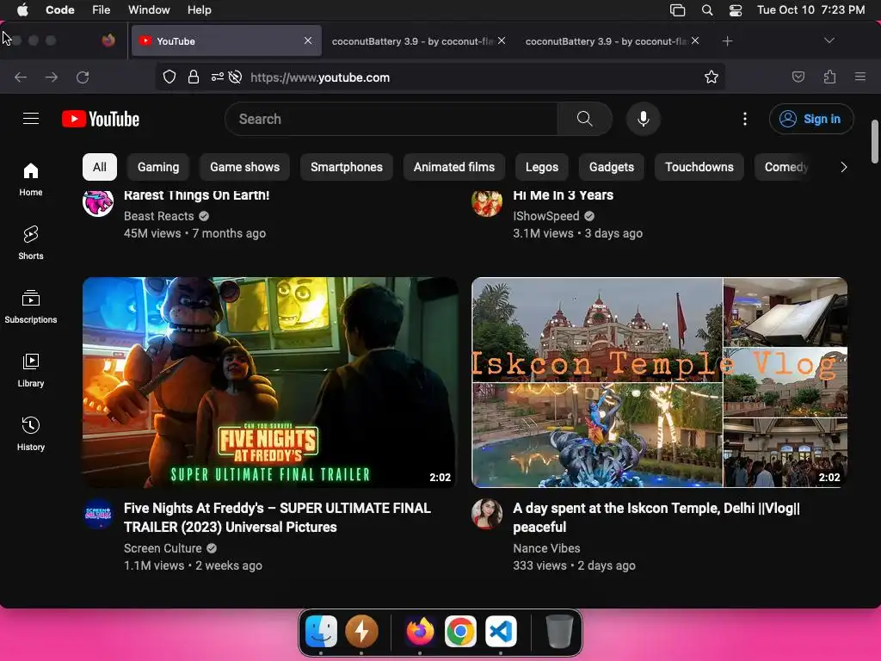Open the Firefox extensions puzzle icon
881x661 pixels.
pyautogui.click(x=829, y=77)
